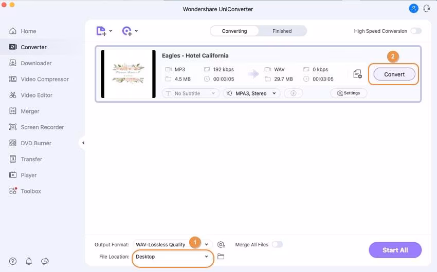This screenshot has height=272, width=437.
Task: Open the Merger section
Action: pos(24,111)
